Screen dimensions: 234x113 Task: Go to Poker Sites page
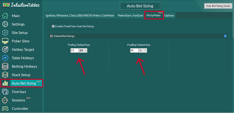(x=21, y=41)
